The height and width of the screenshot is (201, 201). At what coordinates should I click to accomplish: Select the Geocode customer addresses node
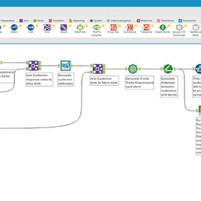(x=65, y=66)
